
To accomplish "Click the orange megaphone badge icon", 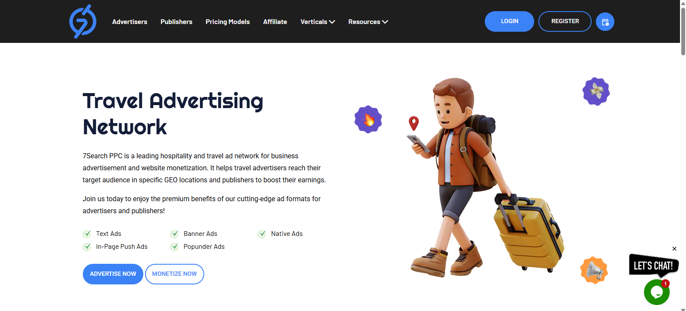I will (x=594, y=270).
